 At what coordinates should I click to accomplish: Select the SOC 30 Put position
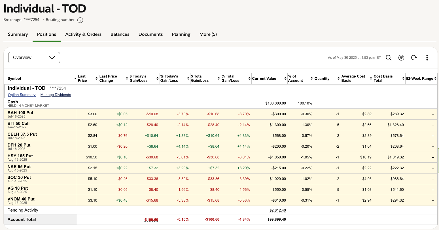(19, 177)
